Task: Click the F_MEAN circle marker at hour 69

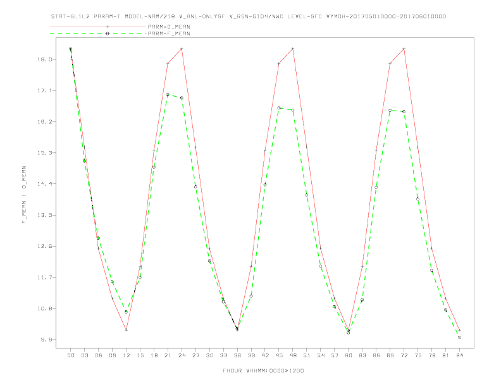Action: click(x=390, y=110)
